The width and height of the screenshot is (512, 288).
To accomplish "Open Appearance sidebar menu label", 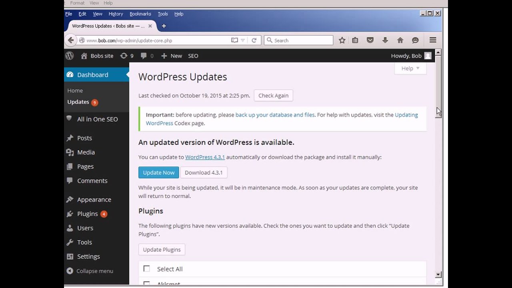I will tap(94, 200).
